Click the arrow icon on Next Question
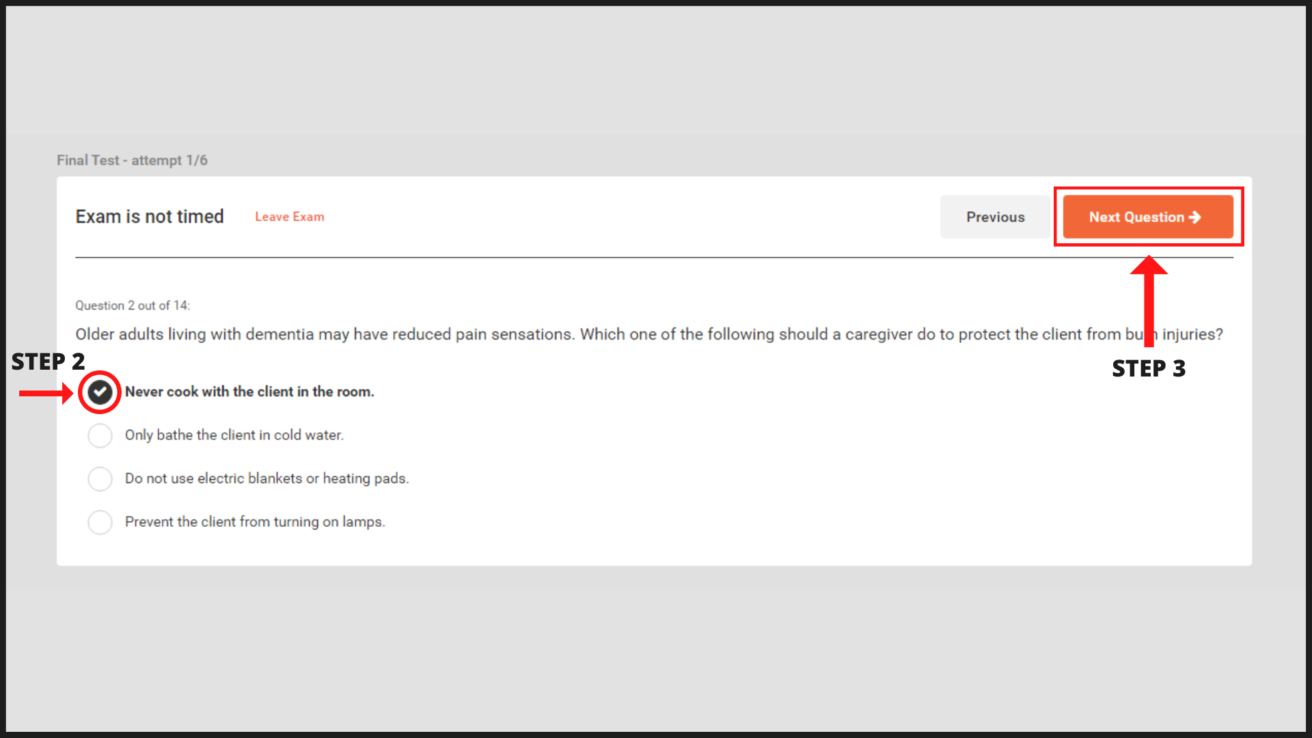This screenshot has width=1312, height=738. pos(1194,217)
